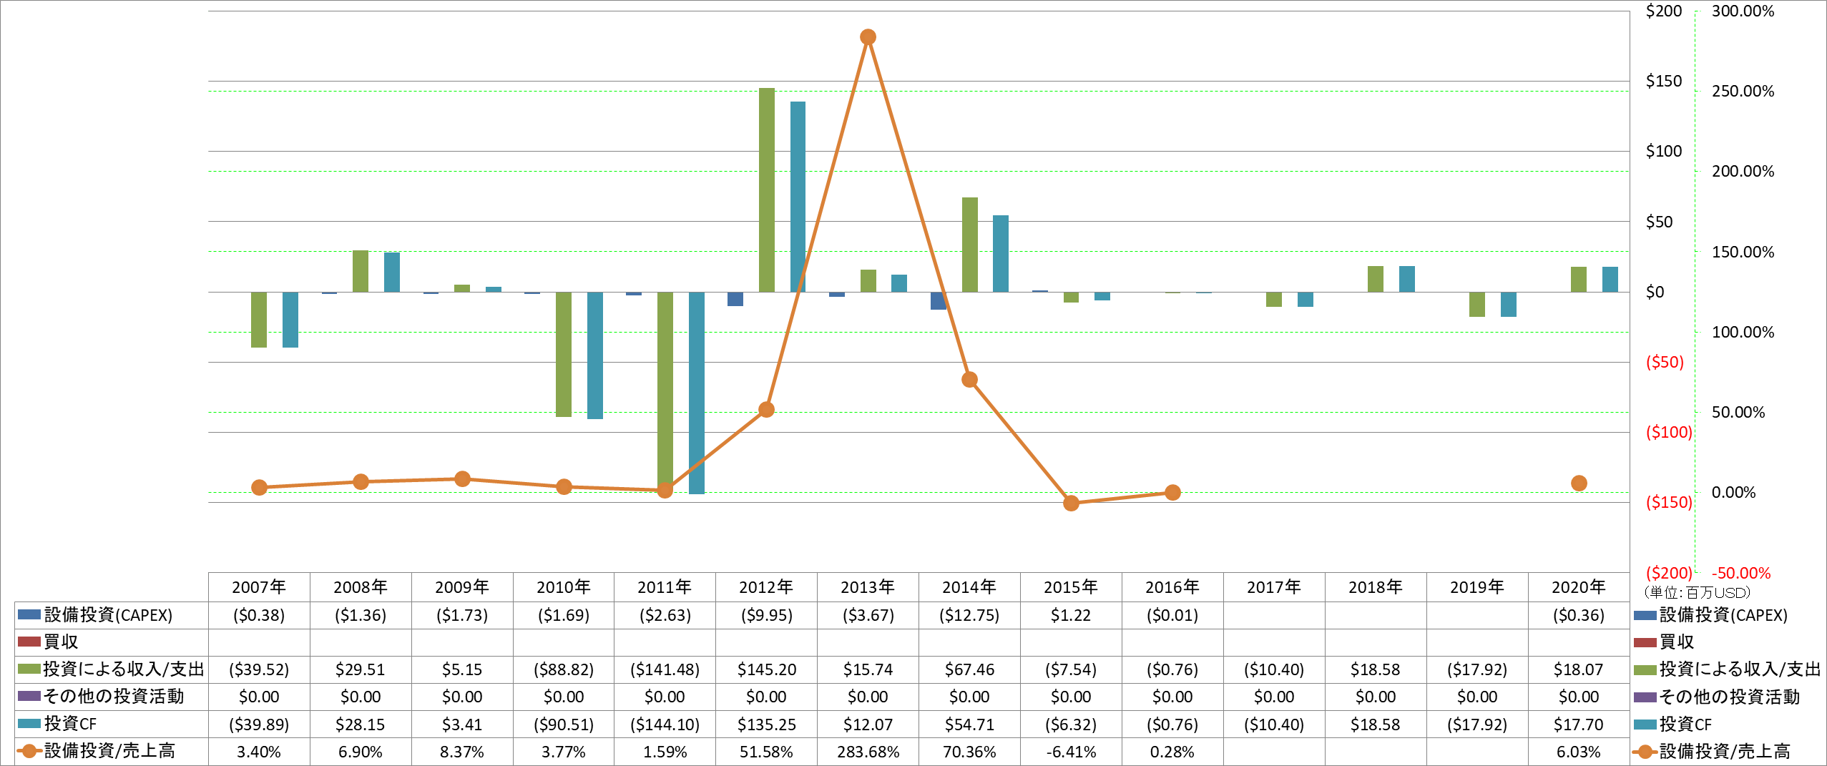Click the 6.03% cell under 2020年

pyautogui.click(x=1579, y=752)
